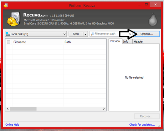
Task: Click the Local Disk drive icon
Action: 8,34
